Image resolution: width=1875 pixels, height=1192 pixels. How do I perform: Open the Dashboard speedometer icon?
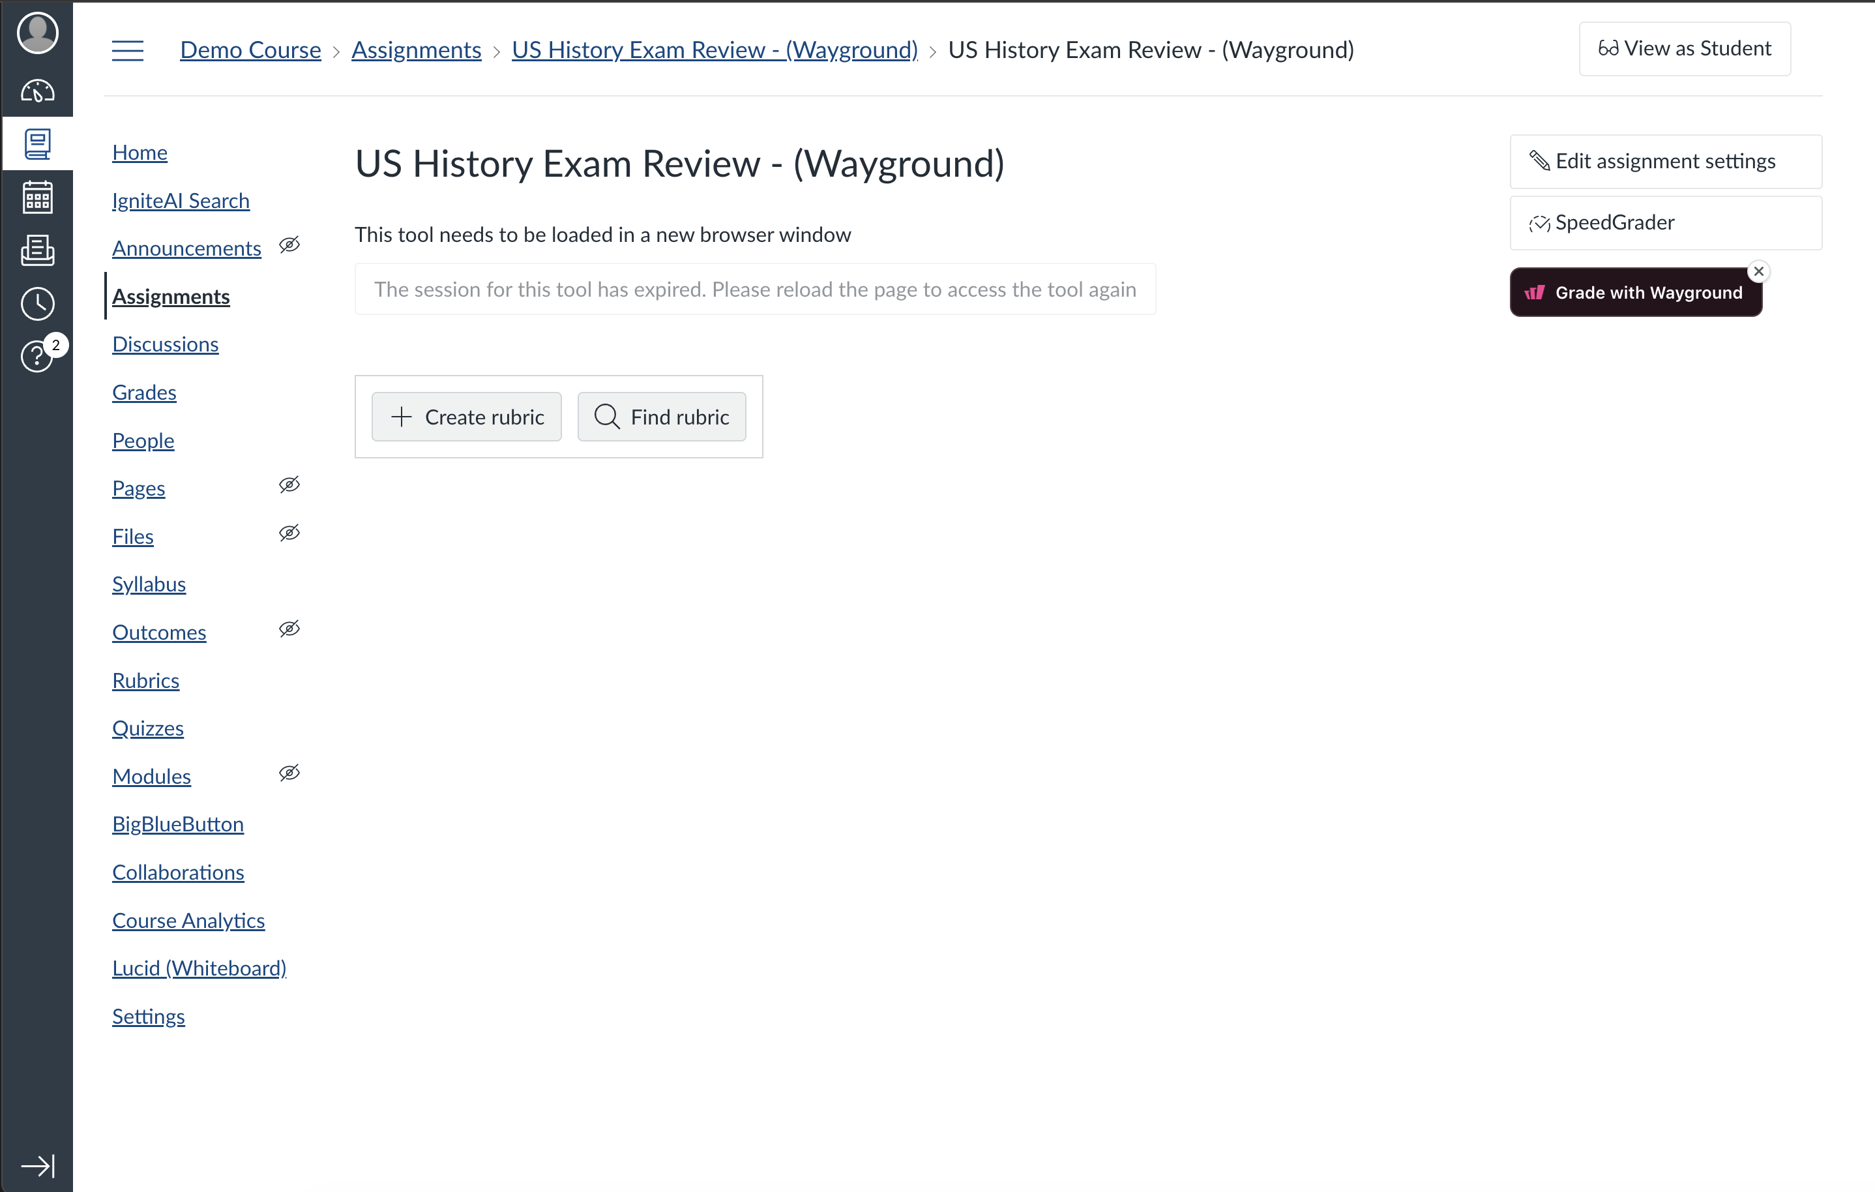coord(37,92)
